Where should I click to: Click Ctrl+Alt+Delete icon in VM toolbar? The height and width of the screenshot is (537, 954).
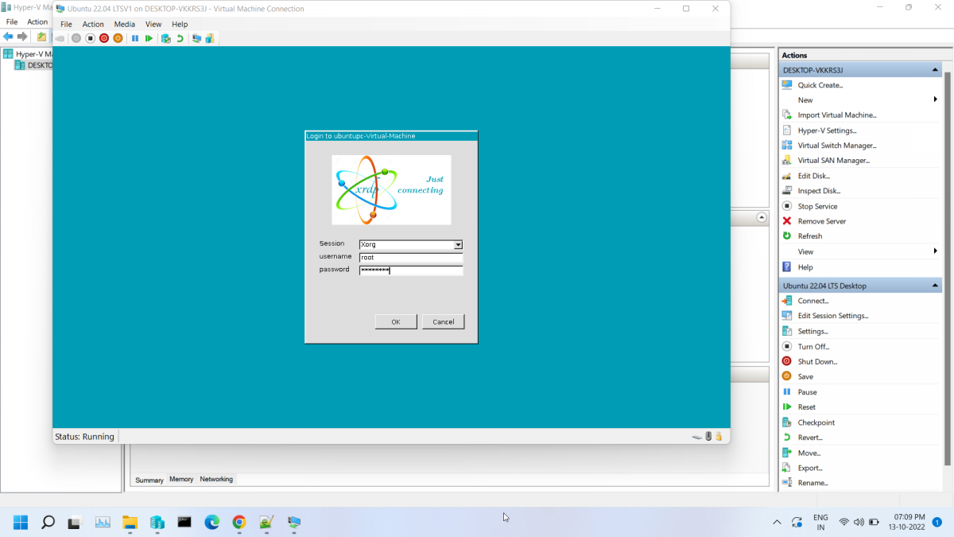pyautogui.click(x=60, y=38)
